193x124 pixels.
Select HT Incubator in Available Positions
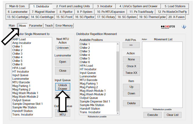88,69
